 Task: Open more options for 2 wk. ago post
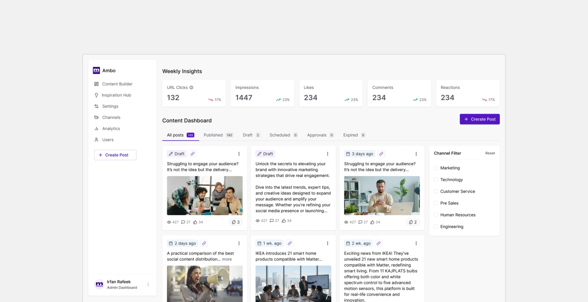(x=416, y=243)
